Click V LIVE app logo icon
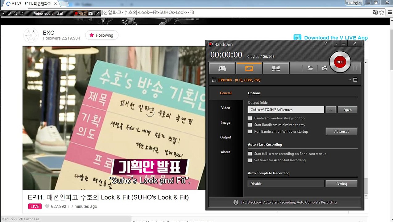Screen dimensions: 393x222 (x=297, y=38)
